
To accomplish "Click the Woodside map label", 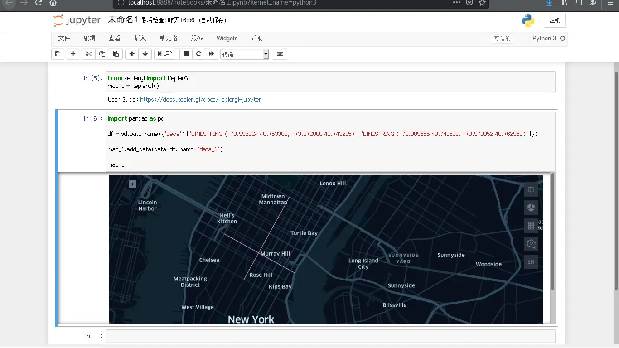I will 488,264.
